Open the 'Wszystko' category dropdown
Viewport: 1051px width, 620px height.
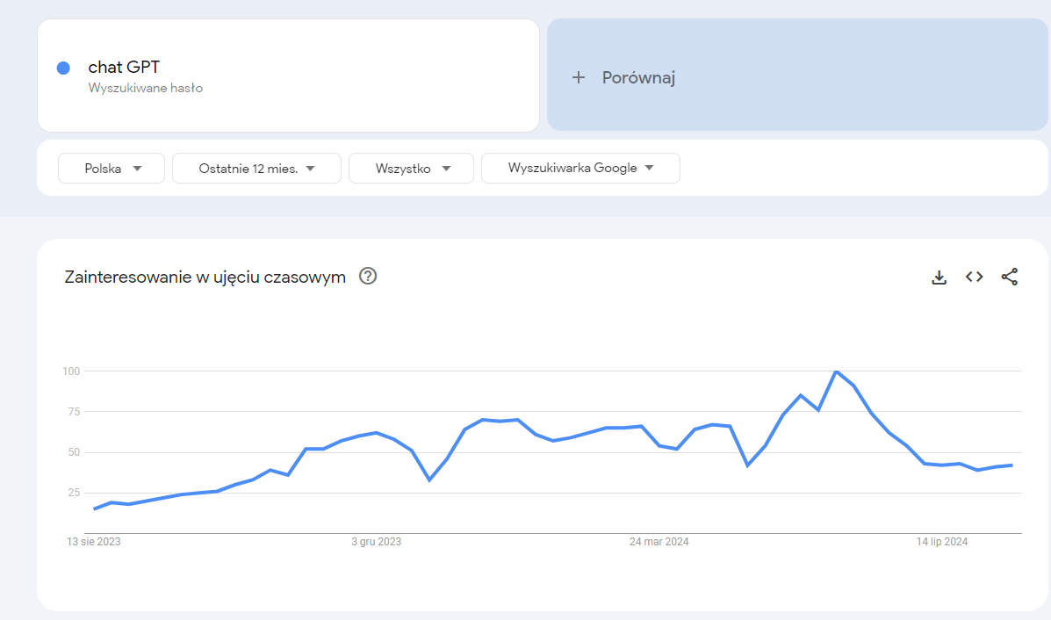pyautogui.click(x=411, y=168)
